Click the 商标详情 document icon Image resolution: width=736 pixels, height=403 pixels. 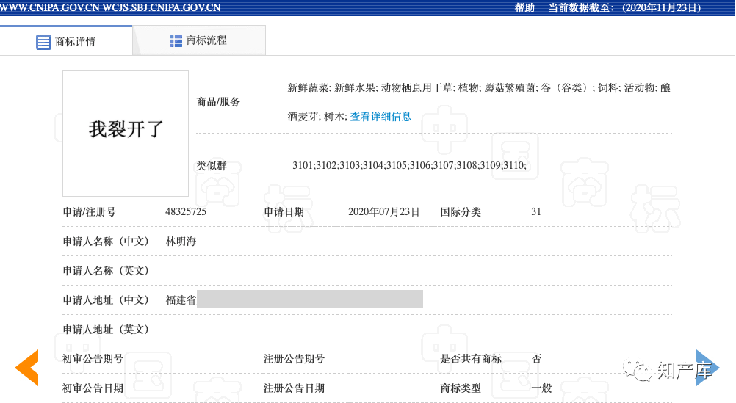[43, 42]
